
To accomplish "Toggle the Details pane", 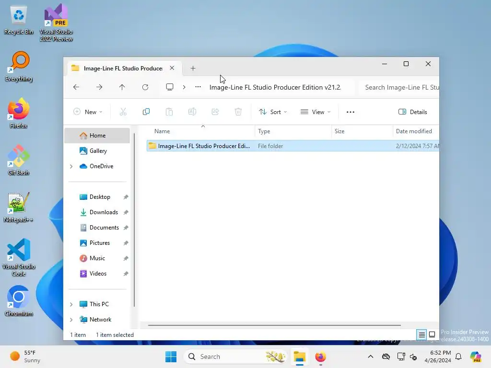I will pyautogui.click(x=413, y=112).
